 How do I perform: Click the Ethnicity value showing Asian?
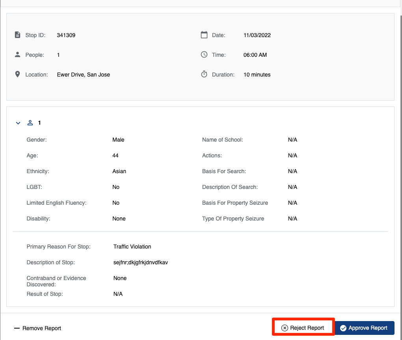[119, 171]
